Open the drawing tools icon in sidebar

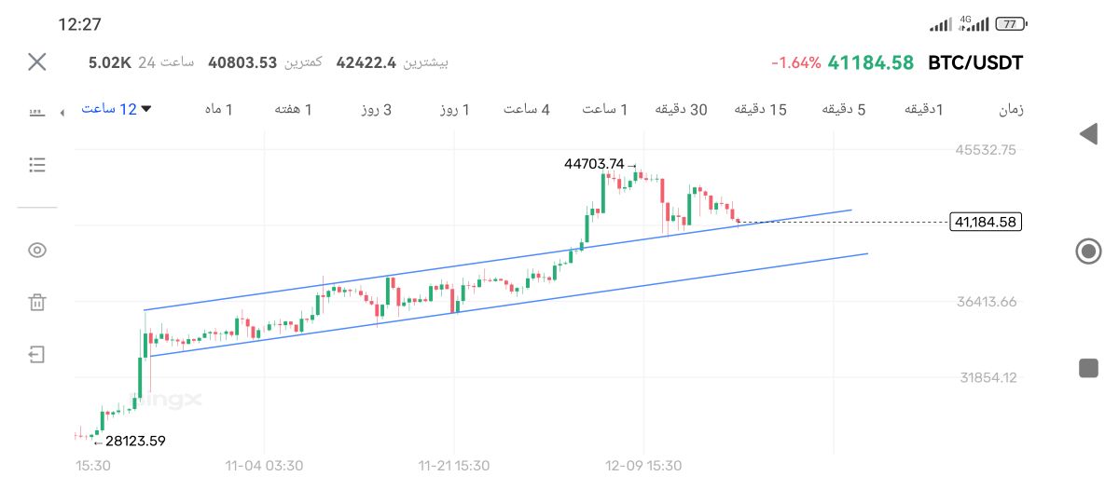(x=37, y=113)
